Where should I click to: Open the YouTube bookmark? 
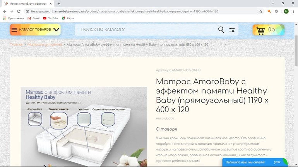(51, 18)
